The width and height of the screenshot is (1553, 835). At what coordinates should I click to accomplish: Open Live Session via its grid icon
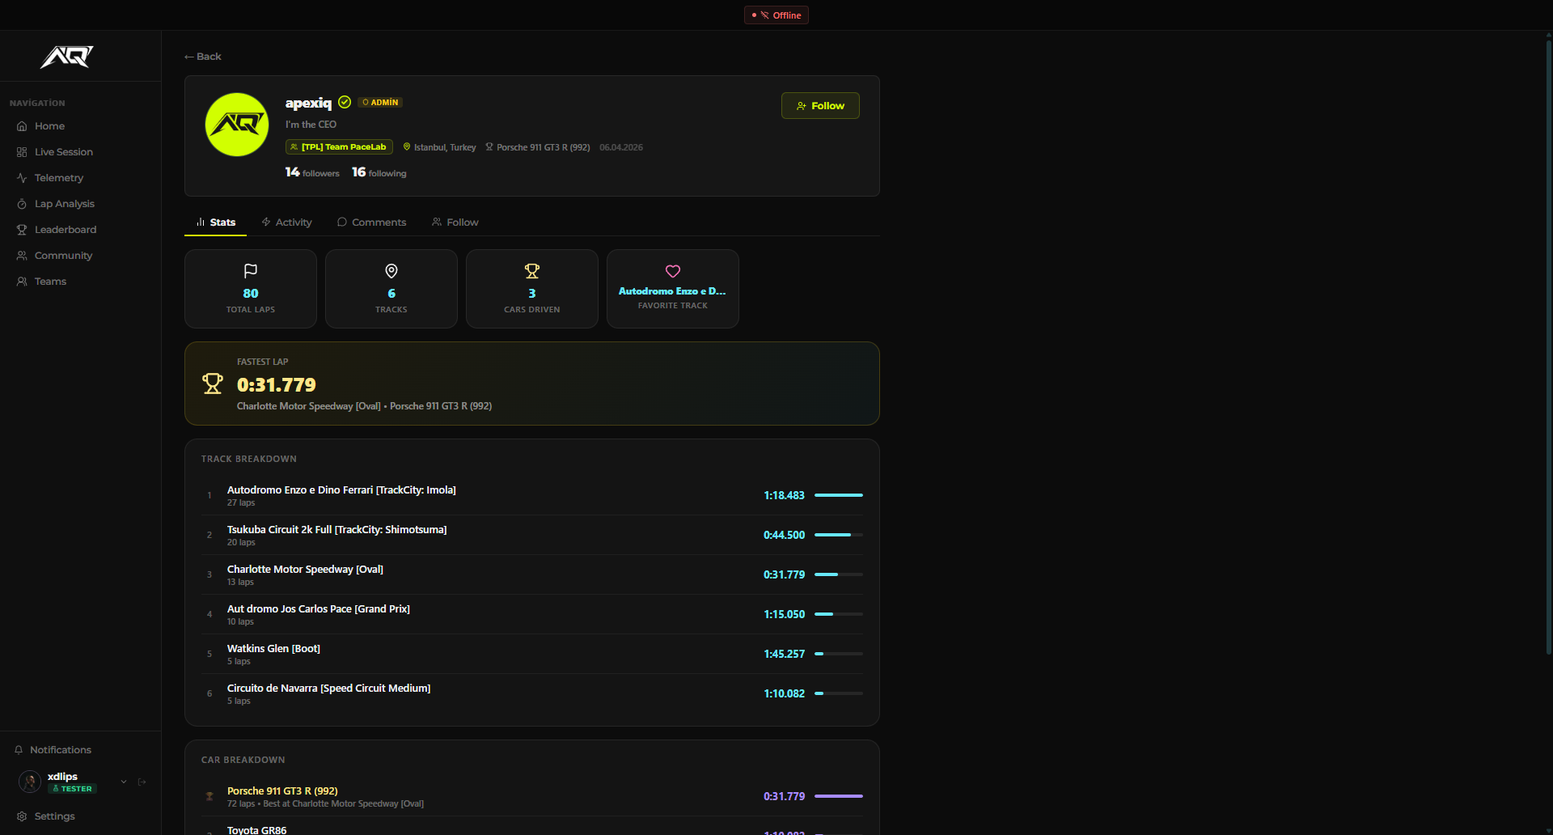22,152
